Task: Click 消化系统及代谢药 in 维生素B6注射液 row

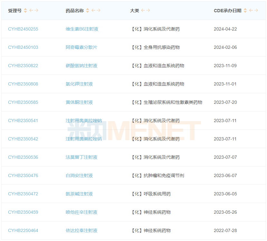Action: click(162, 29)
